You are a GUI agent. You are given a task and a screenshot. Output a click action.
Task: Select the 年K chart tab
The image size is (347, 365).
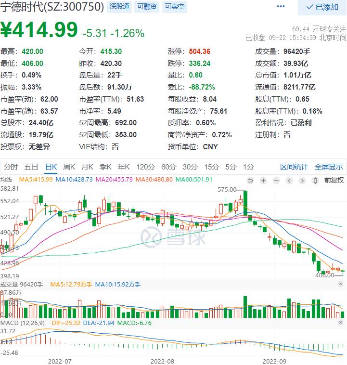tap(124, 167)
